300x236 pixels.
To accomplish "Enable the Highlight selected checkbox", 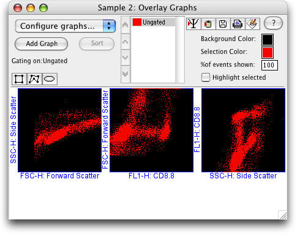I will click(x=206, y=77).
